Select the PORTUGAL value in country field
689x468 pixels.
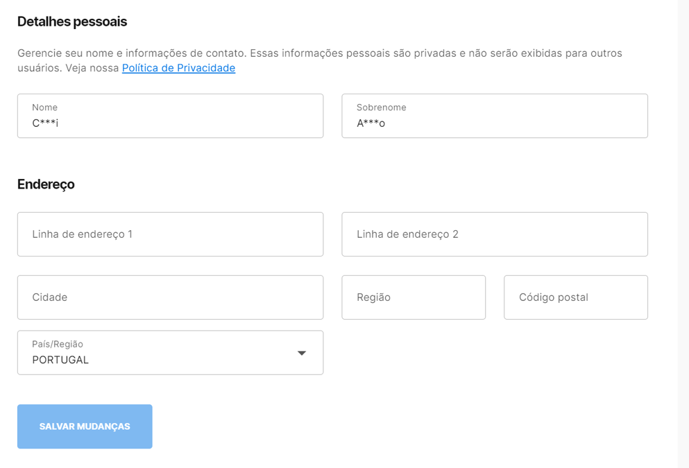pos(60,360)
